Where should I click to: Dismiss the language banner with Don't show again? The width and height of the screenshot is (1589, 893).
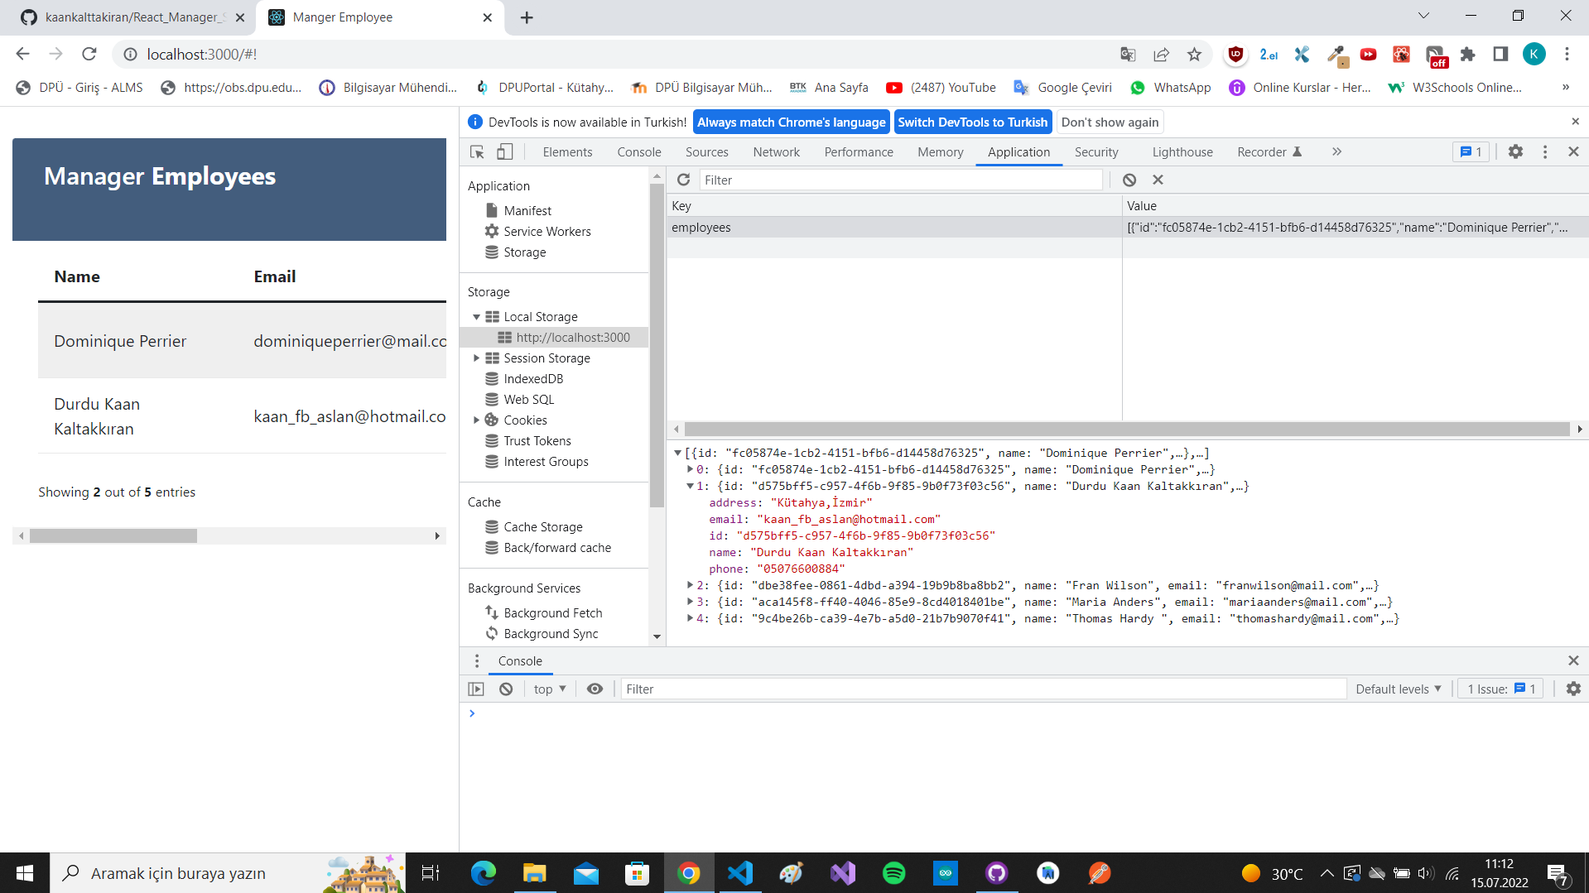[x=1110, y=122]
